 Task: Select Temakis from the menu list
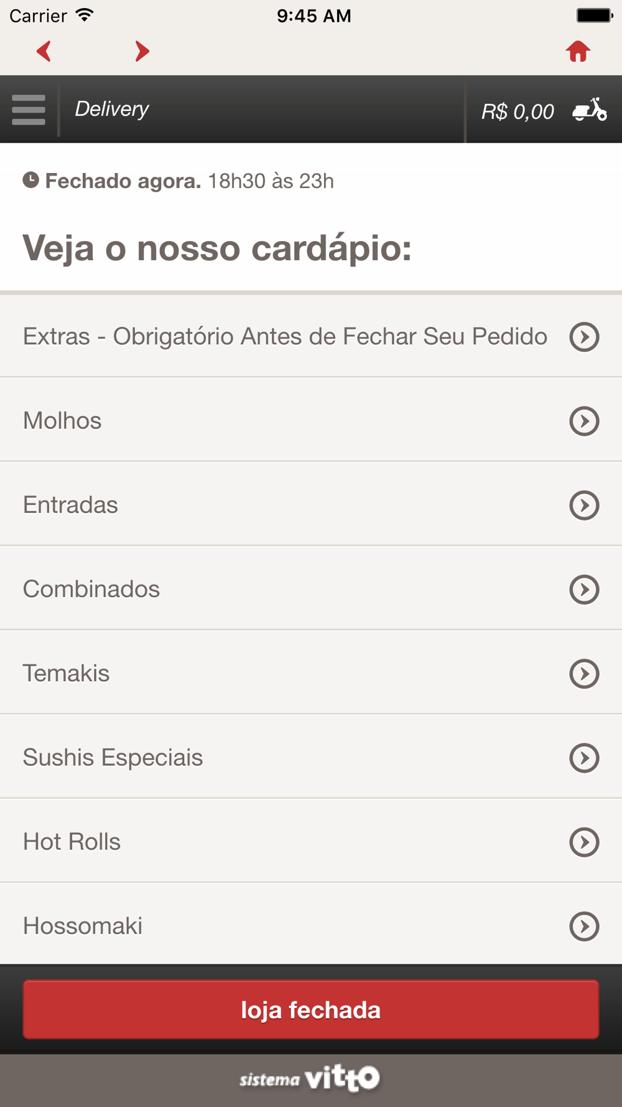point(67,673)
